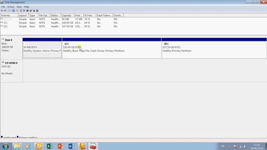Click the 64 % free value
Image resolution: width=267 pixels, height=150 pixels.
pos(87,23)
